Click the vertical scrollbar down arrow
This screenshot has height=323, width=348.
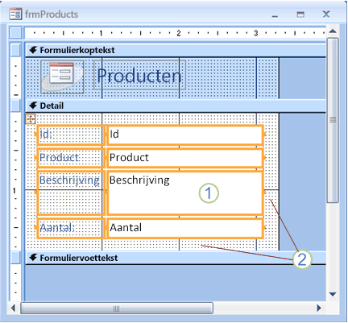[333, 294]
